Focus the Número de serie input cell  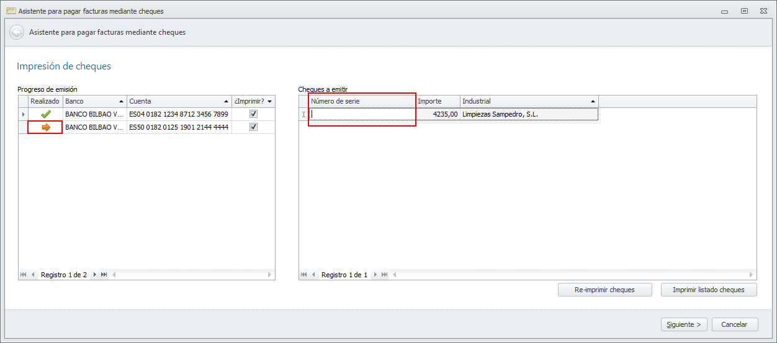[x=362, y=114]
